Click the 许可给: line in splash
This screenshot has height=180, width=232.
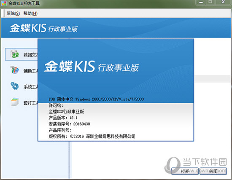[x=56, y=105]
